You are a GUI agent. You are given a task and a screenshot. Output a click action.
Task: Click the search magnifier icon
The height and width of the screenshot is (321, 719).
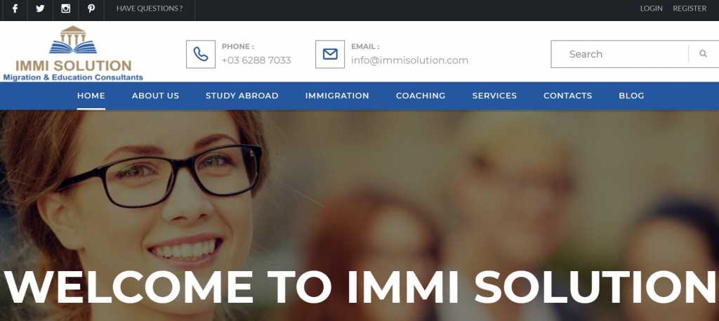pos(703,53)
